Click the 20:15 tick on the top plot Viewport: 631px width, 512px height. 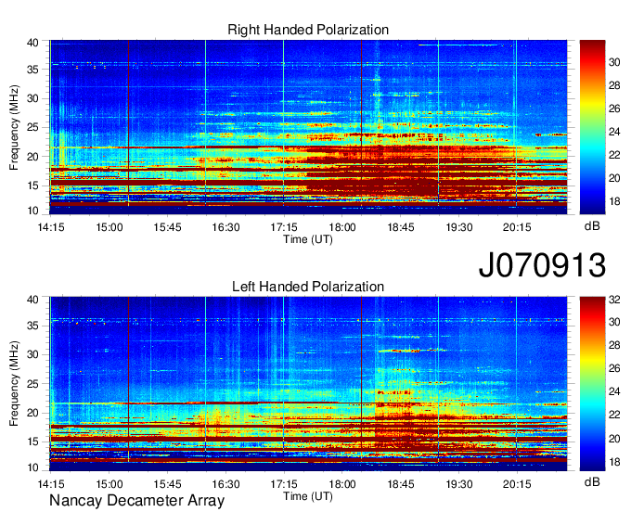517,227
